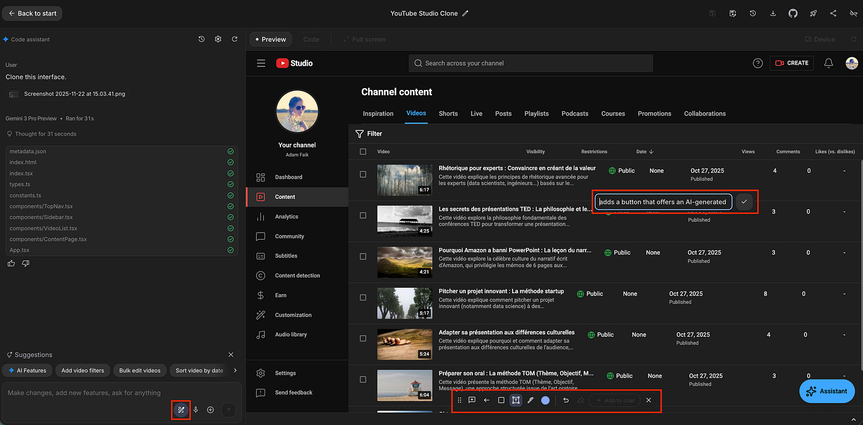Open the Audio library
Viewport: 863px width, 425px height.
260,334
